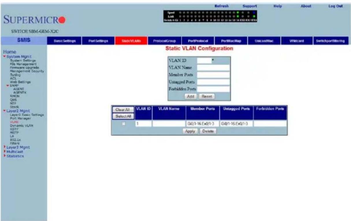Open the ProtocolGroup tab
351x221 pixels.
(x=164, y=41)
